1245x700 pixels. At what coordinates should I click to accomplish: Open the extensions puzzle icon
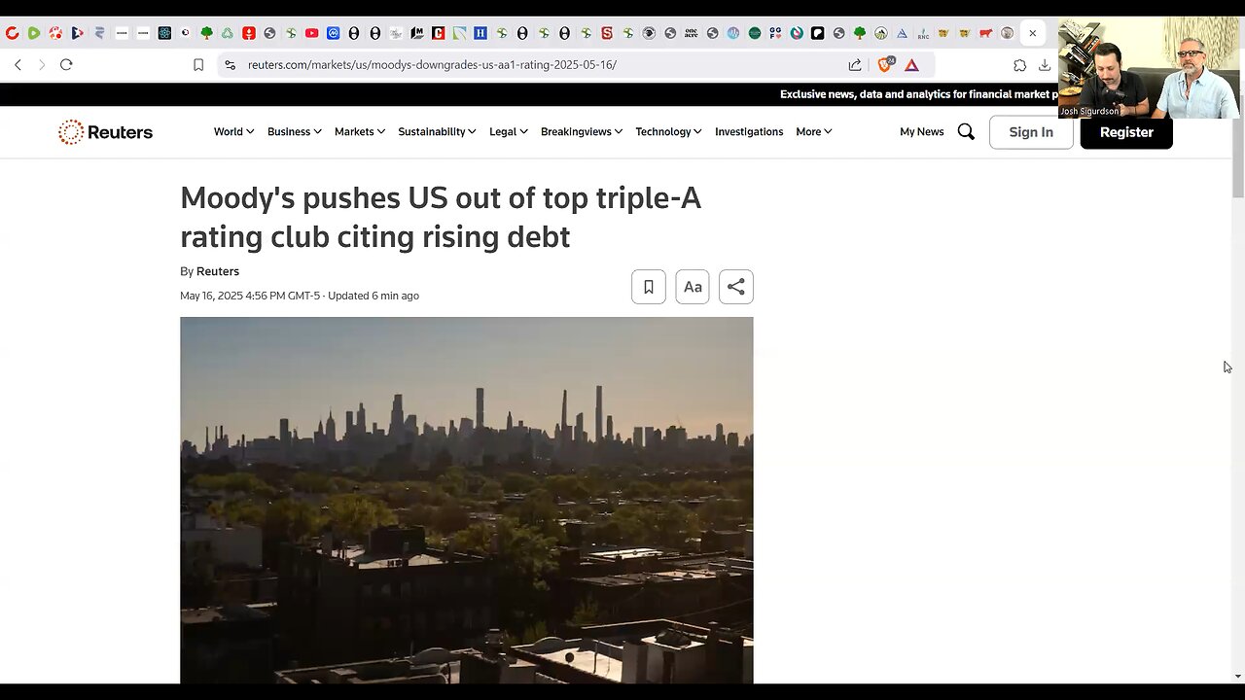click(x=1019, y=65)
